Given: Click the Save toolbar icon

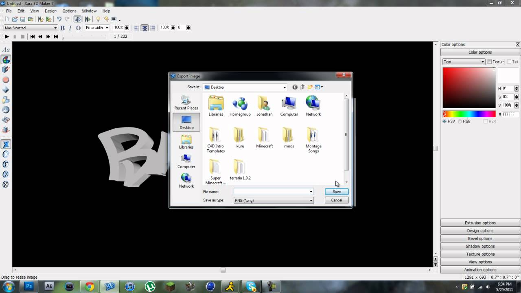Looking at the screenshot, I should click(x=23, y=19).
